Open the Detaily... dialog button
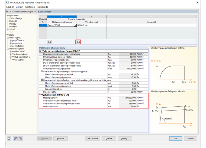This screenshot has height=148, width=206. (125, 138)
